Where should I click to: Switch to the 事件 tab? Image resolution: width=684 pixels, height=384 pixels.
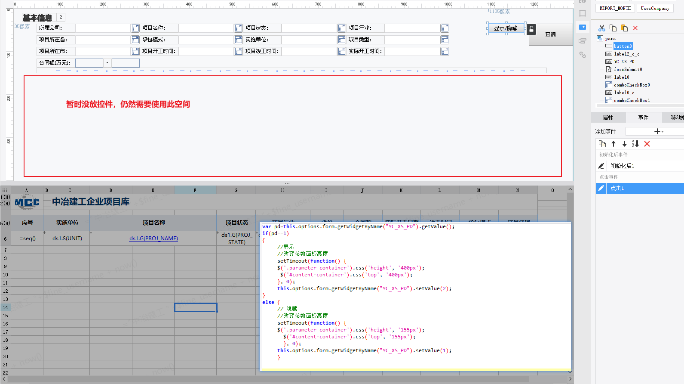click(643, 118)
